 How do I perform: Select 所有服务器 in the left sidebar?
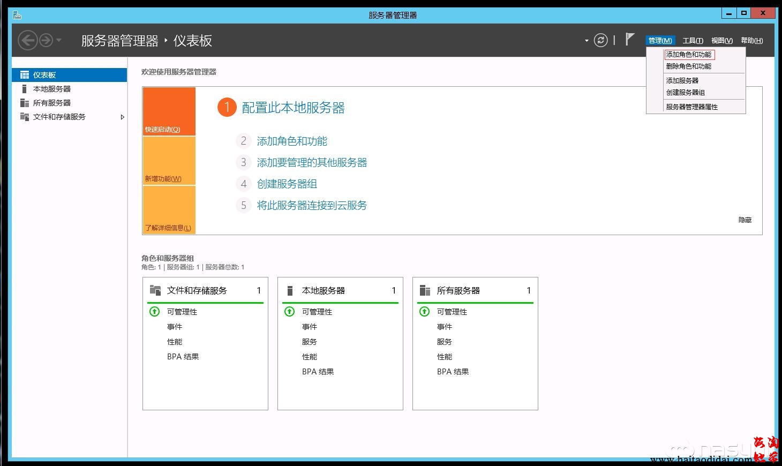pos(51,103)
